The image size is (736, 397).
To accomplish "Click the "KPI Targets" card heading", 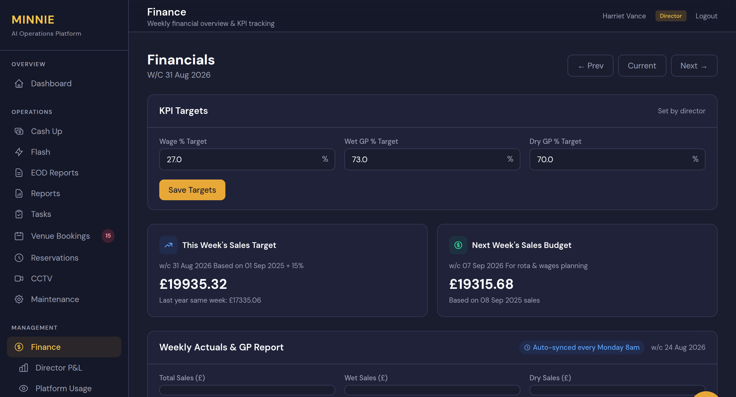I will click(x=183, y=111).
